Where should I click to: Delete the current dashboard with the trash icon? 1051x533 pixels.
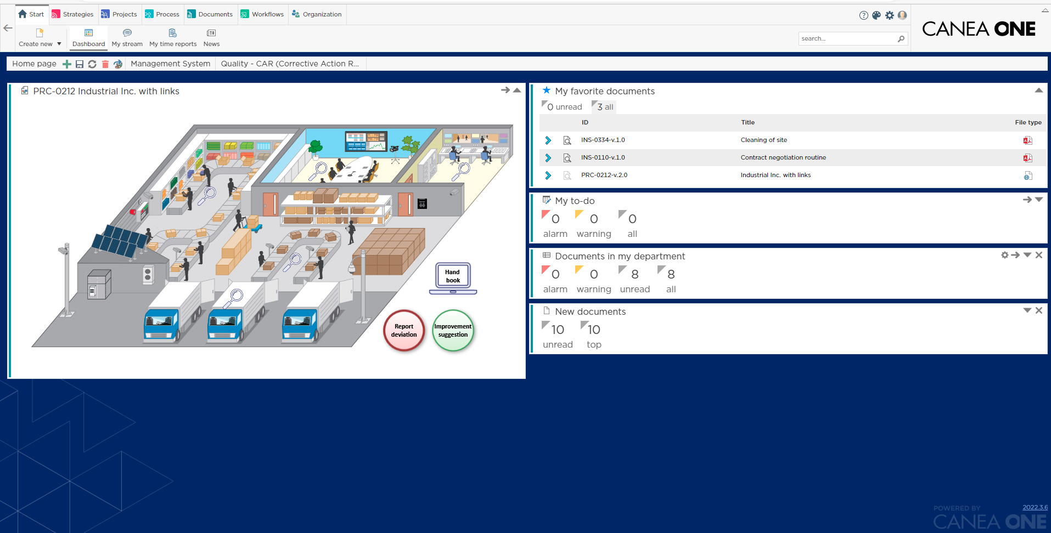(105, 64)
